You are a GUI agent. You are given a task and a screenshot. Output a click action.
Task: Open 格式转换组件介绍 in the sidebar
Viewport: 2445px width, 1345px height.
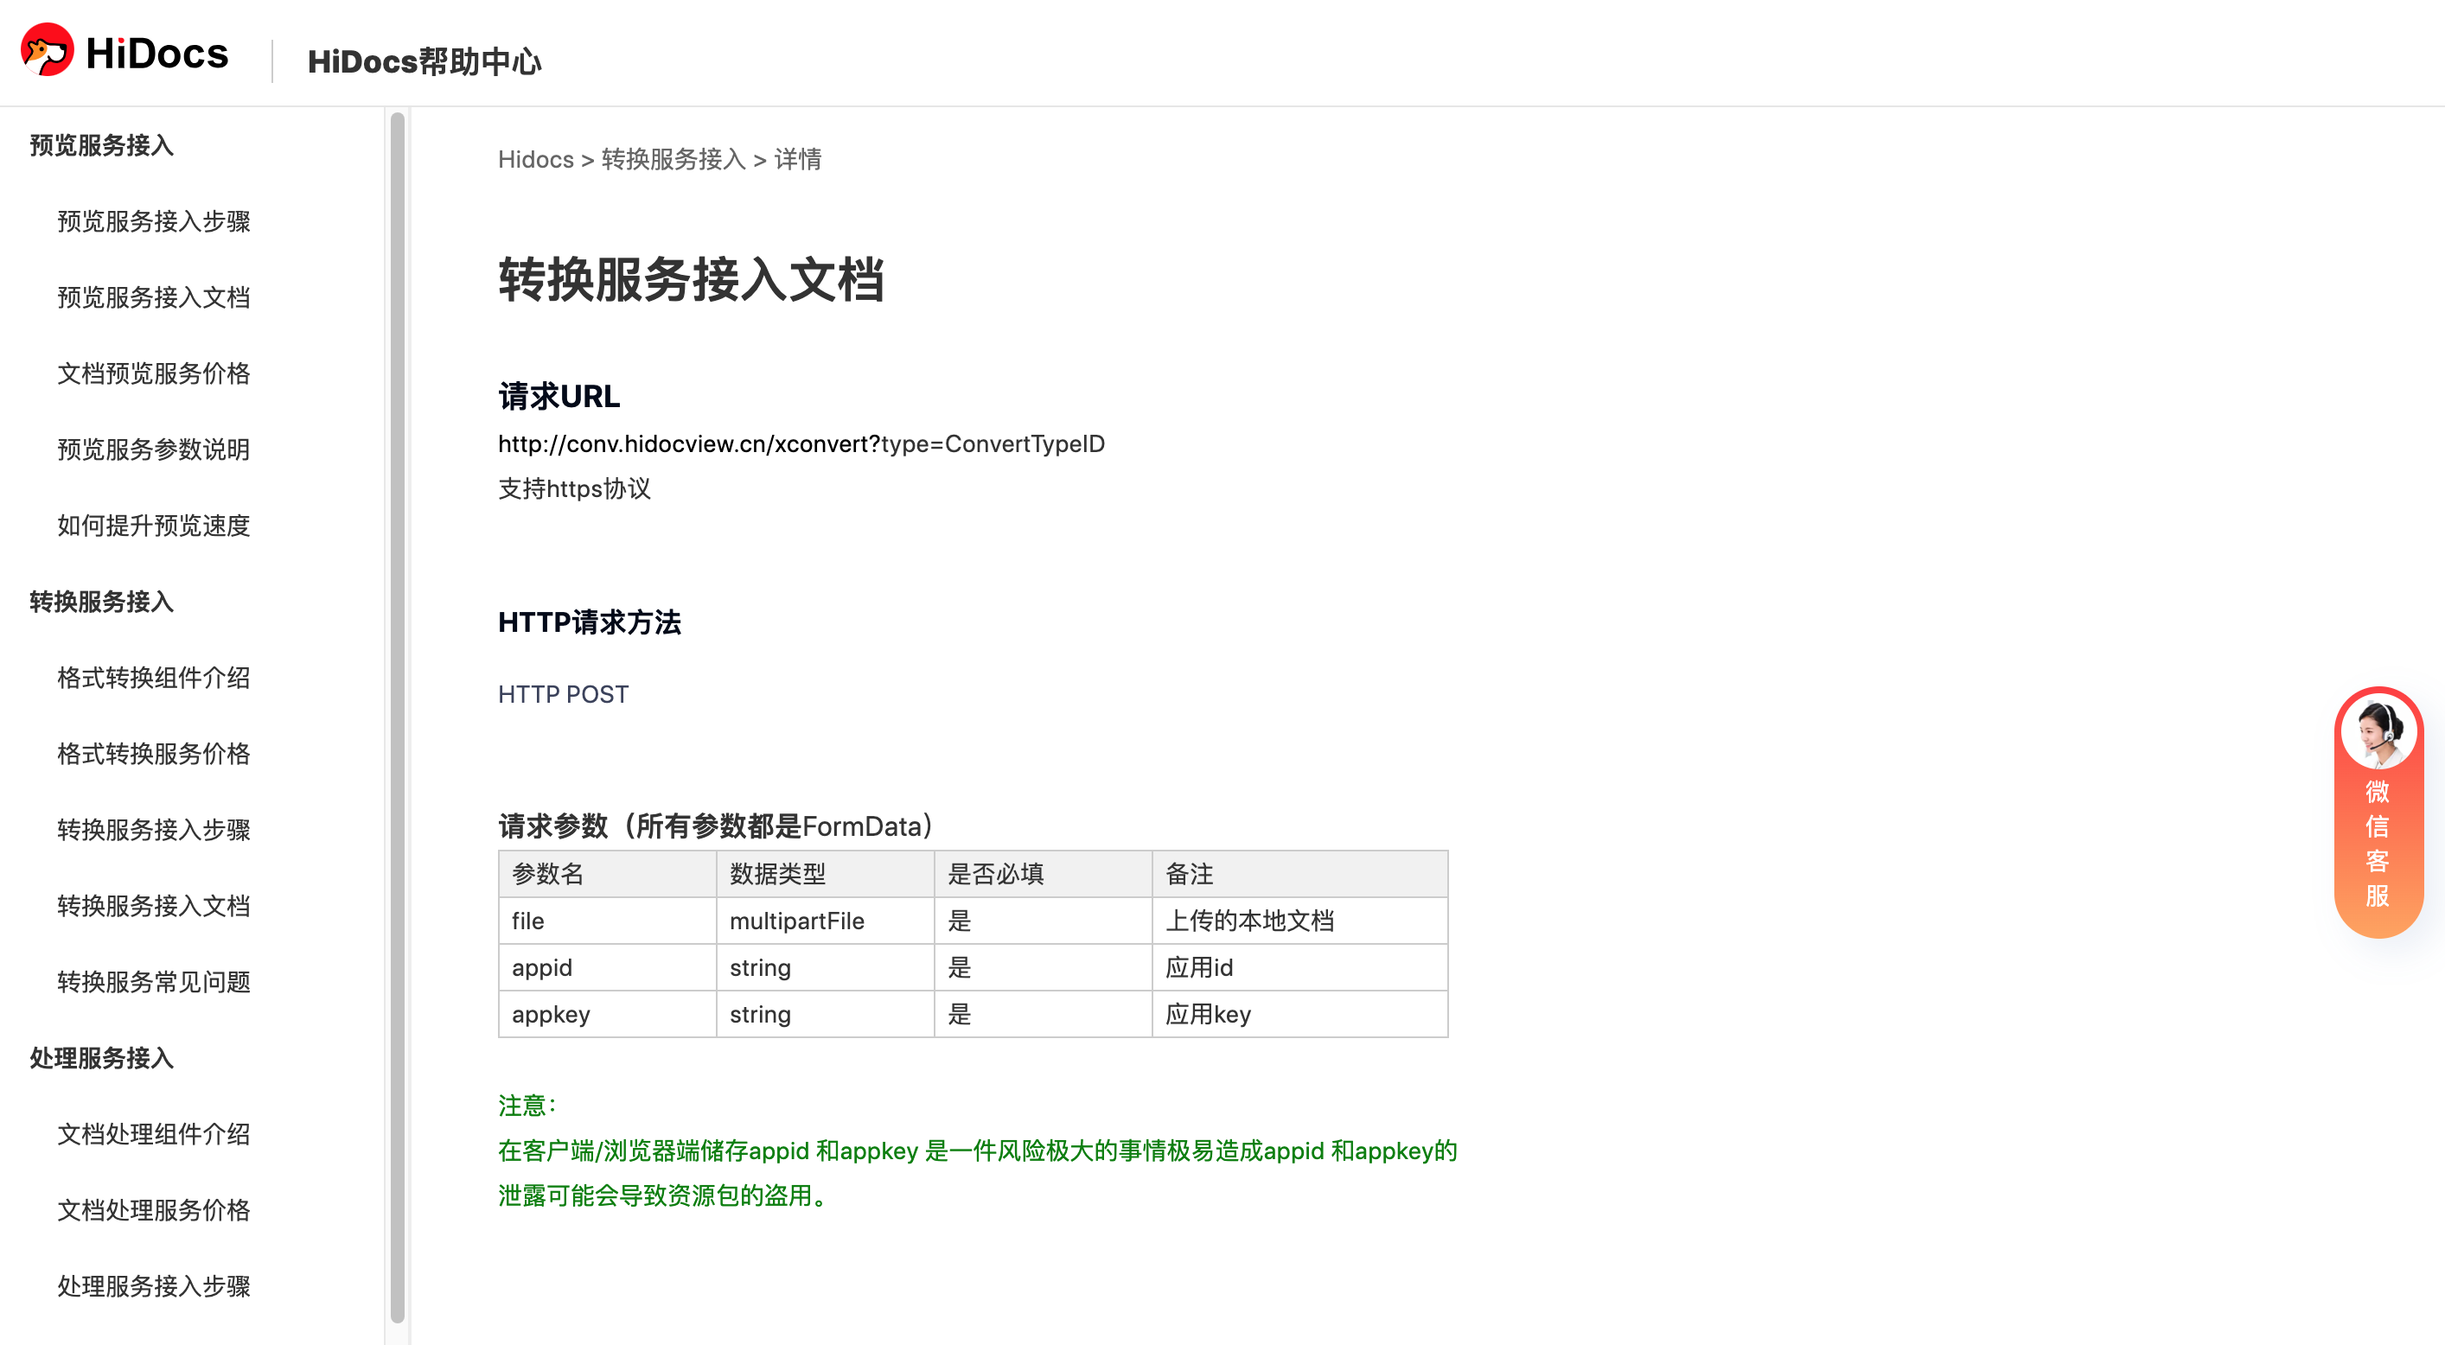click(x=154, y=678)
